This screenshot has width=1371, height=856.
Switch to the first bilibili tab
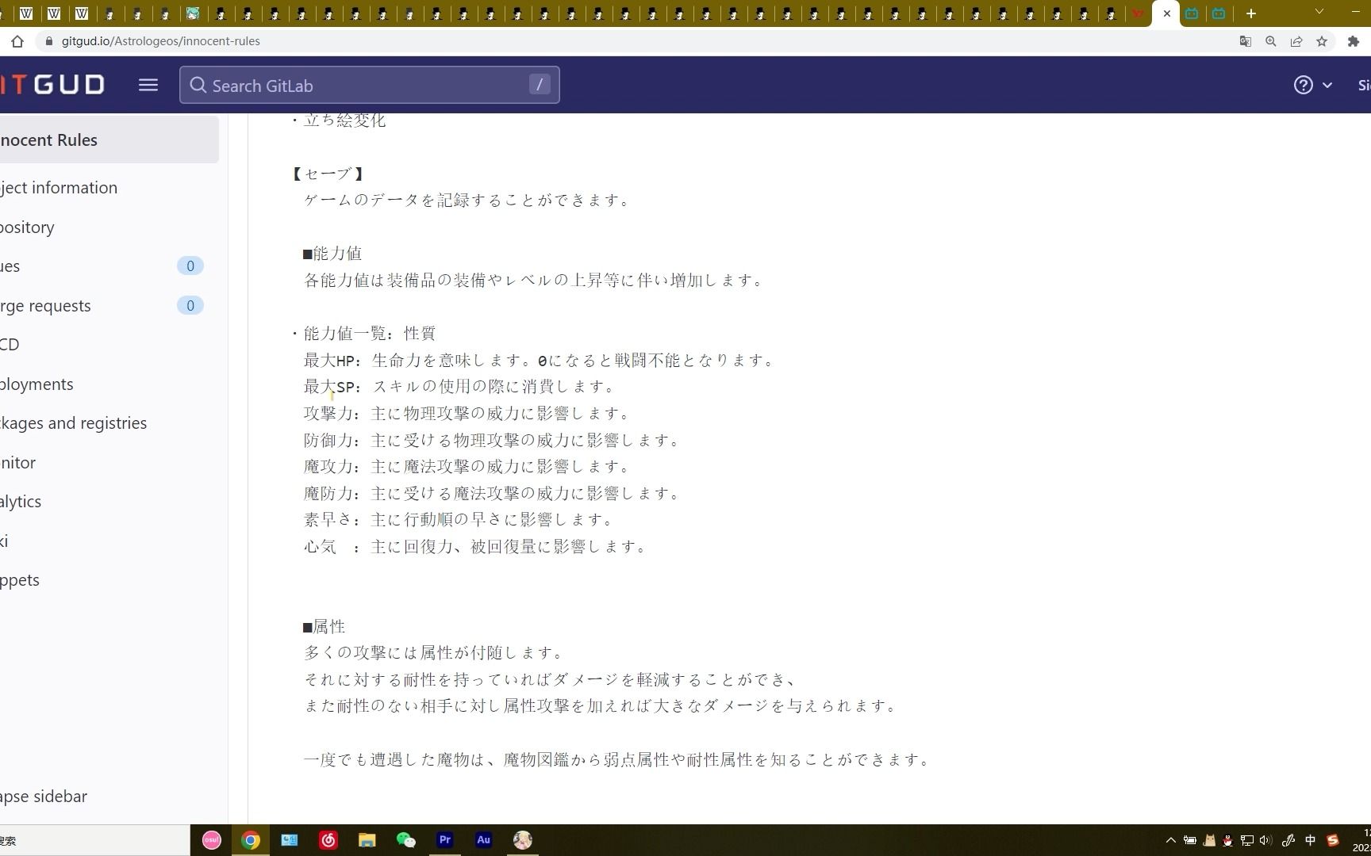(1192, 13)
